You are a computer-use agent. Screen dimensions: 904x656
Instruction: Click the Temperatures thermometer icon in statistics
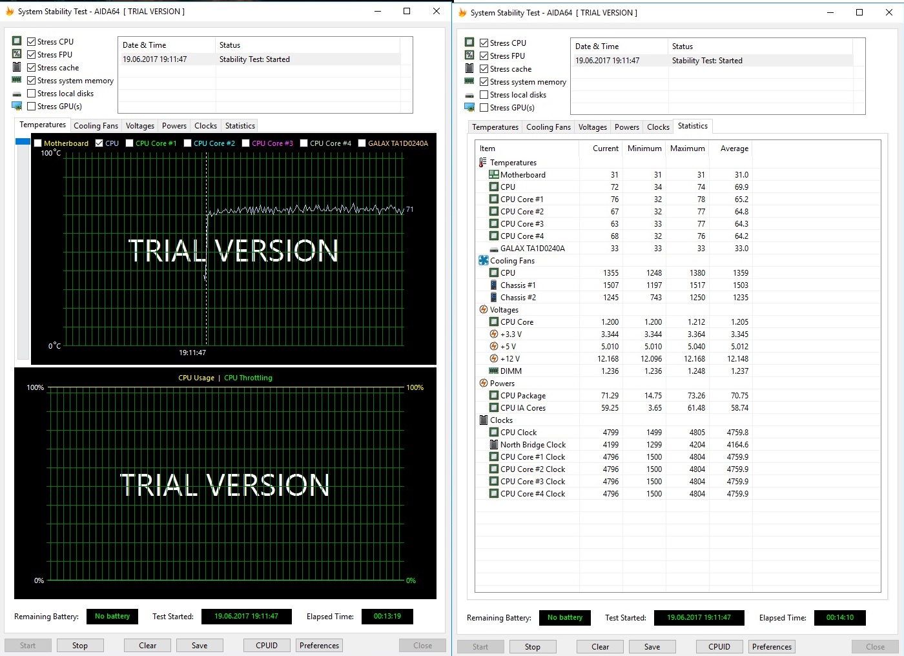click(x=483, y=162)
